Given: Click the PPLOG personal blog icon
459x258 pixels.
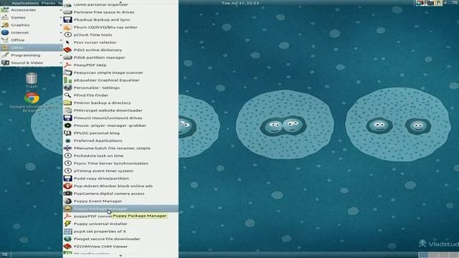Looking at the screenshot, I should 67,133.
